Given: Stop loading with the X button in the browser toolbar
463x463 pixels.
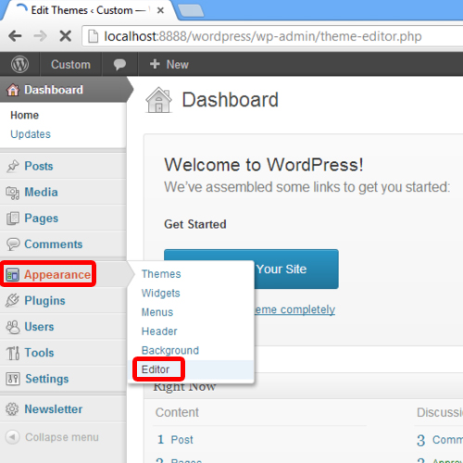Looking at the screenshot, I should [66, 36].
